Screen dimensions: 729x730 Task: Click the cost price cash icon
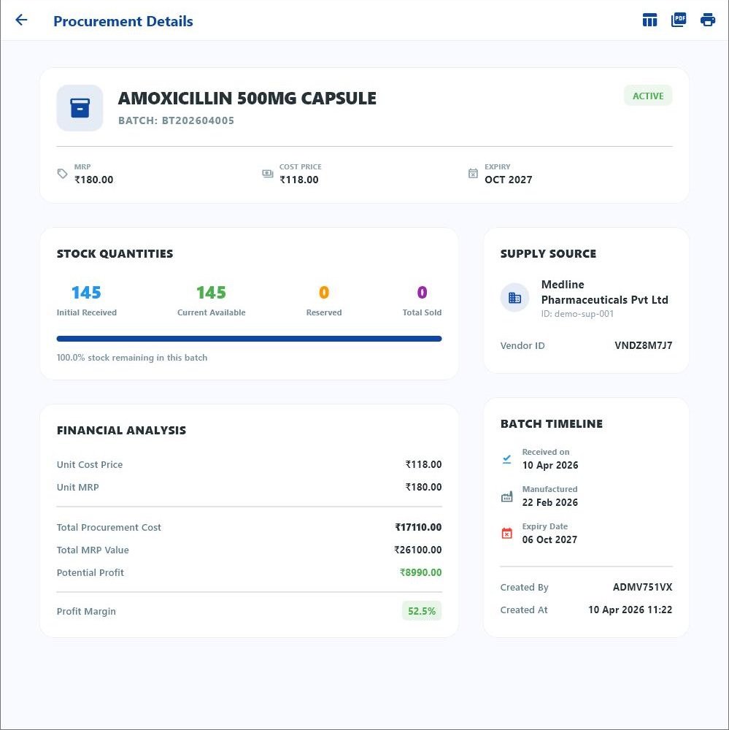pos(268,174)
